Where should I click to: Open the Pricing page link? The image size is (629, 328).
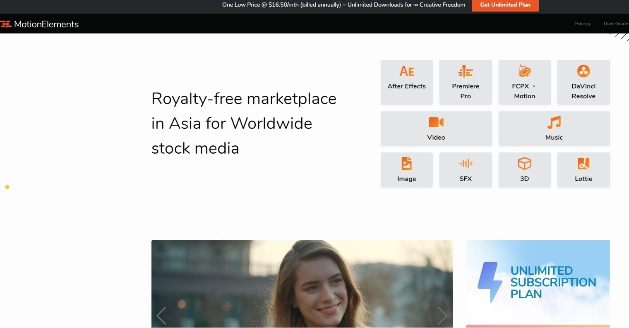[x=583, y=24]
